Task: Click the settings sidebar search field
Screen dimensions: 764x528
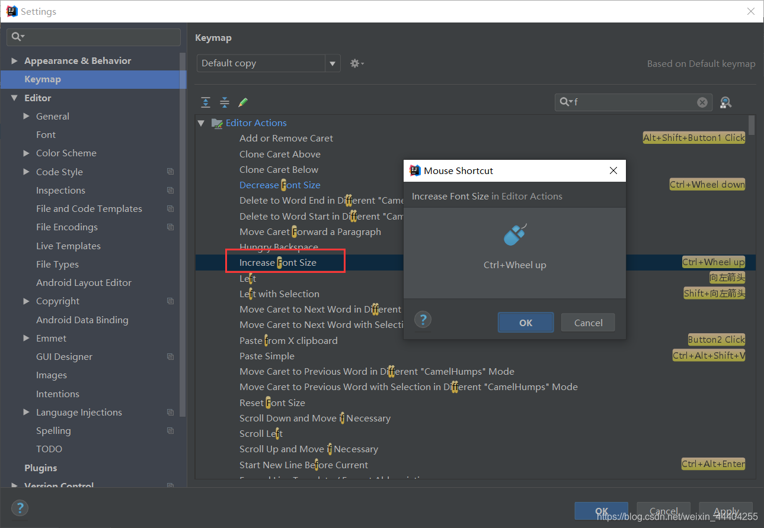Action: [94, 37]
